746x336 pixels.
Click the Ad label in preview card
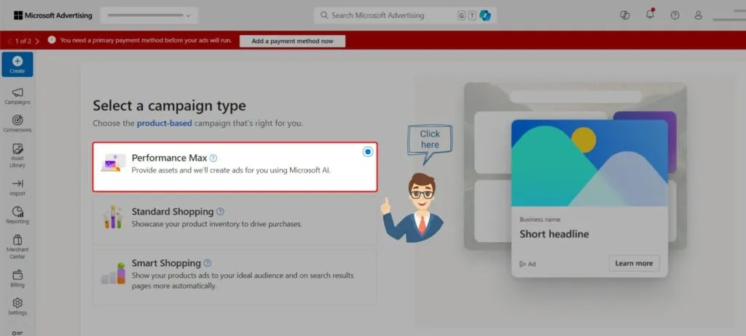click(527, 264)
